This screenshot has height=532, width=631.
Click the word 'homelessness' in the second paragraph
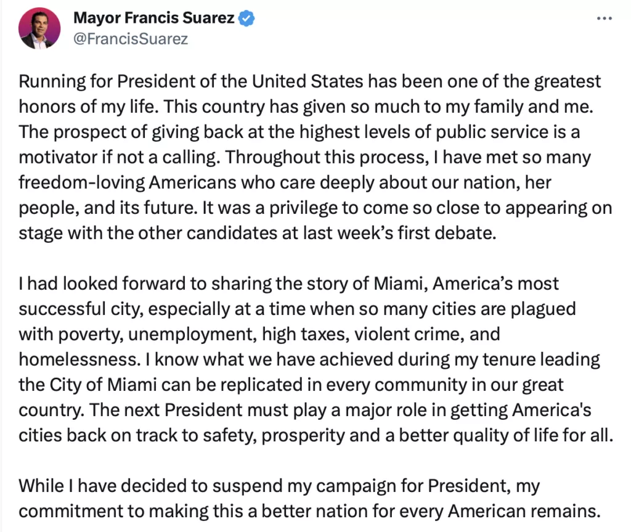pos(77,359)
